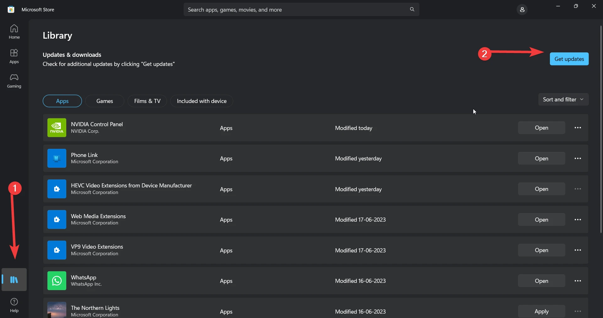The width and height of the screenshot is (603, 318).
Task: Click the VP9 Video Extensions app icon
Action: (x=57, y=250)
